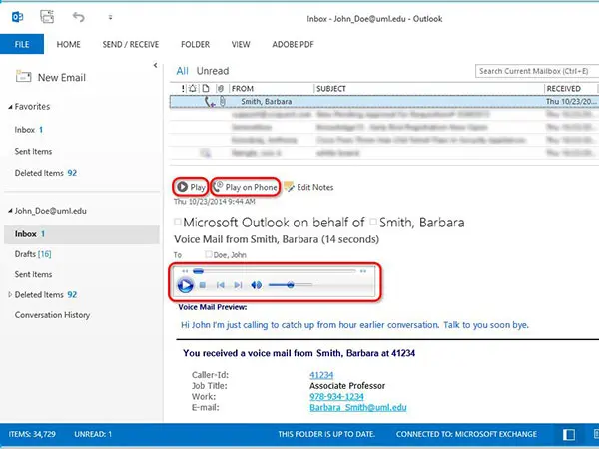The height and width of the screenshot is (449, 599).
Task: Click into the Search Current Mailbox field
Action: coord(537,71)
